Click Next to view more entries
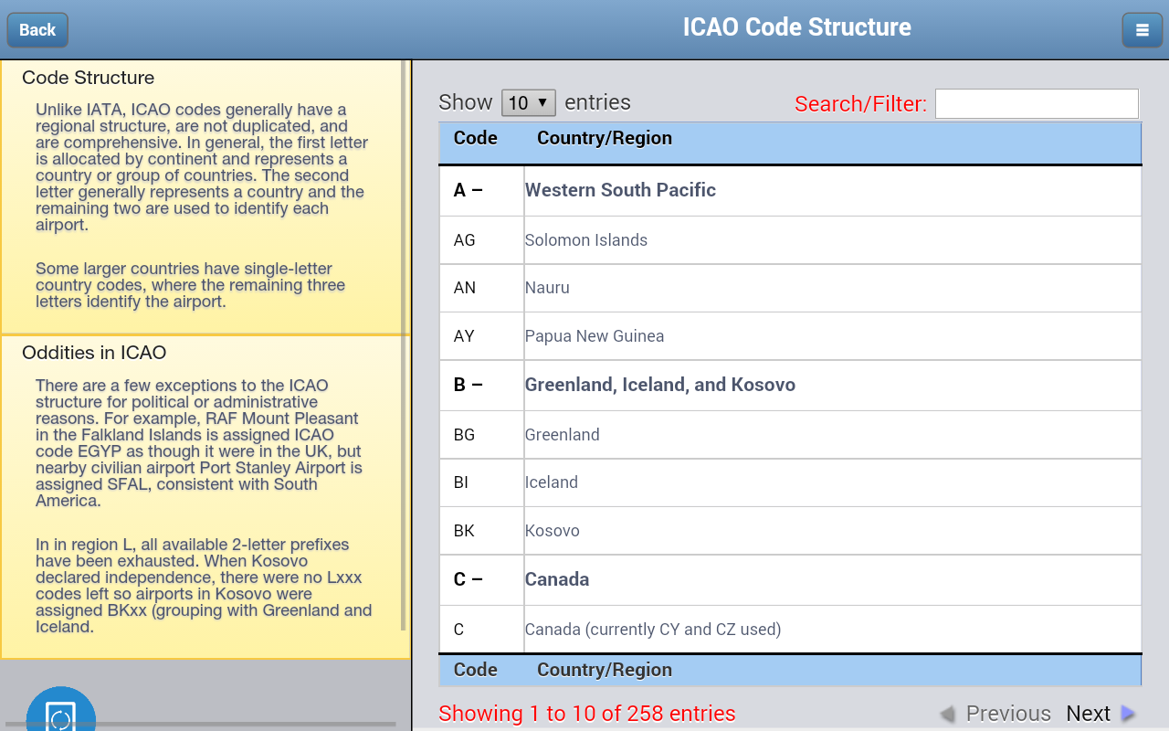The image size is (1169, 731). pos(1088,713)
